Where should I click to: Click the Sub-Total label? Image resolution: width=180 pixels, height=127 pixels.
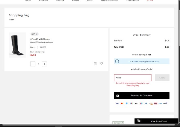click(x=118, y=40)
